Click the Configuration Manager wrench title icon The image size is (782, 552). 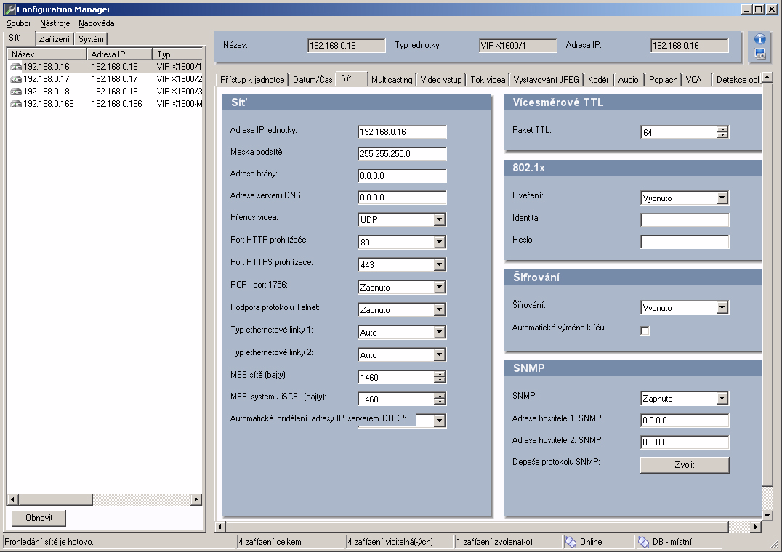coord(9,9)
